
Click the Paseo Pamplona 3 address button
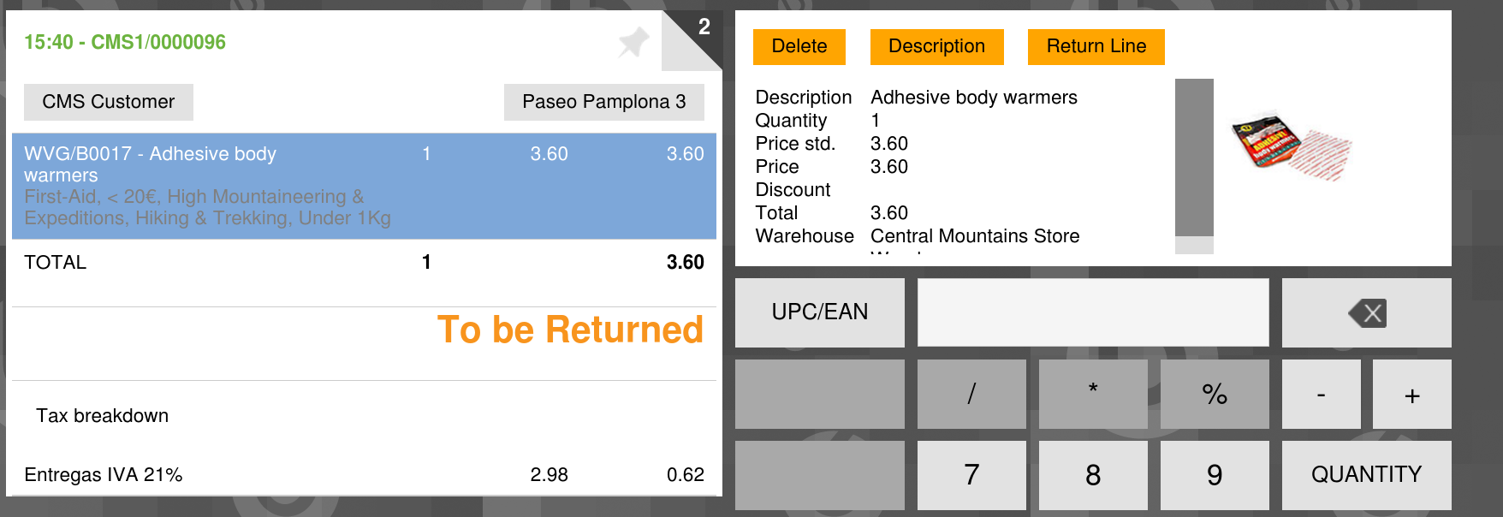(x=603, y=102)
